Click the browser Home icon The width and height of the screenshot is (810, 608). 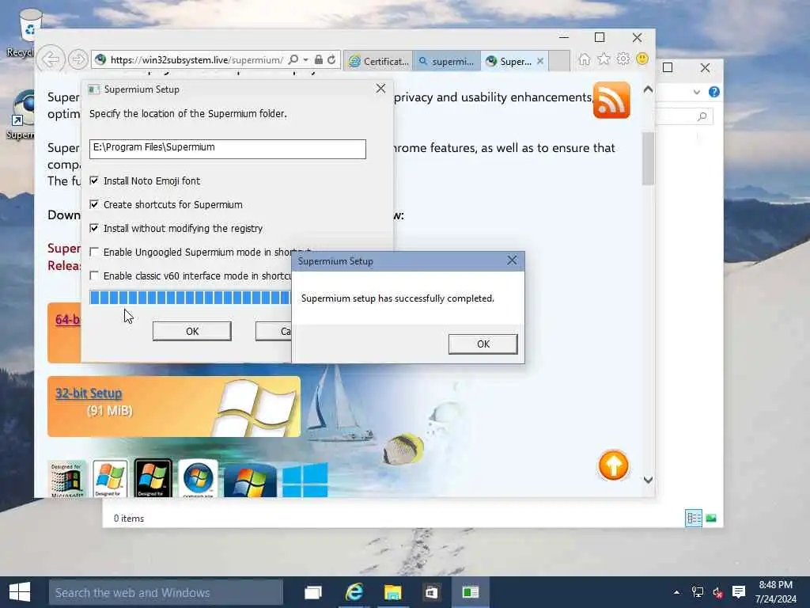pyautogui.click(x=585, y=59)
